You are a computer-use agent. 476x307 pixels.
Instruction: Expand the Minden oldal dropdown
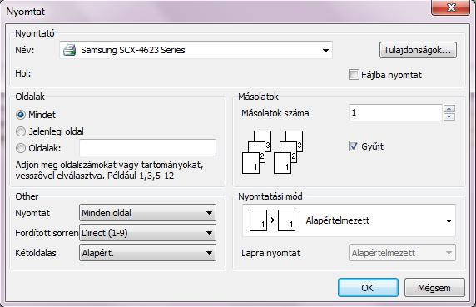pos(147,213)
